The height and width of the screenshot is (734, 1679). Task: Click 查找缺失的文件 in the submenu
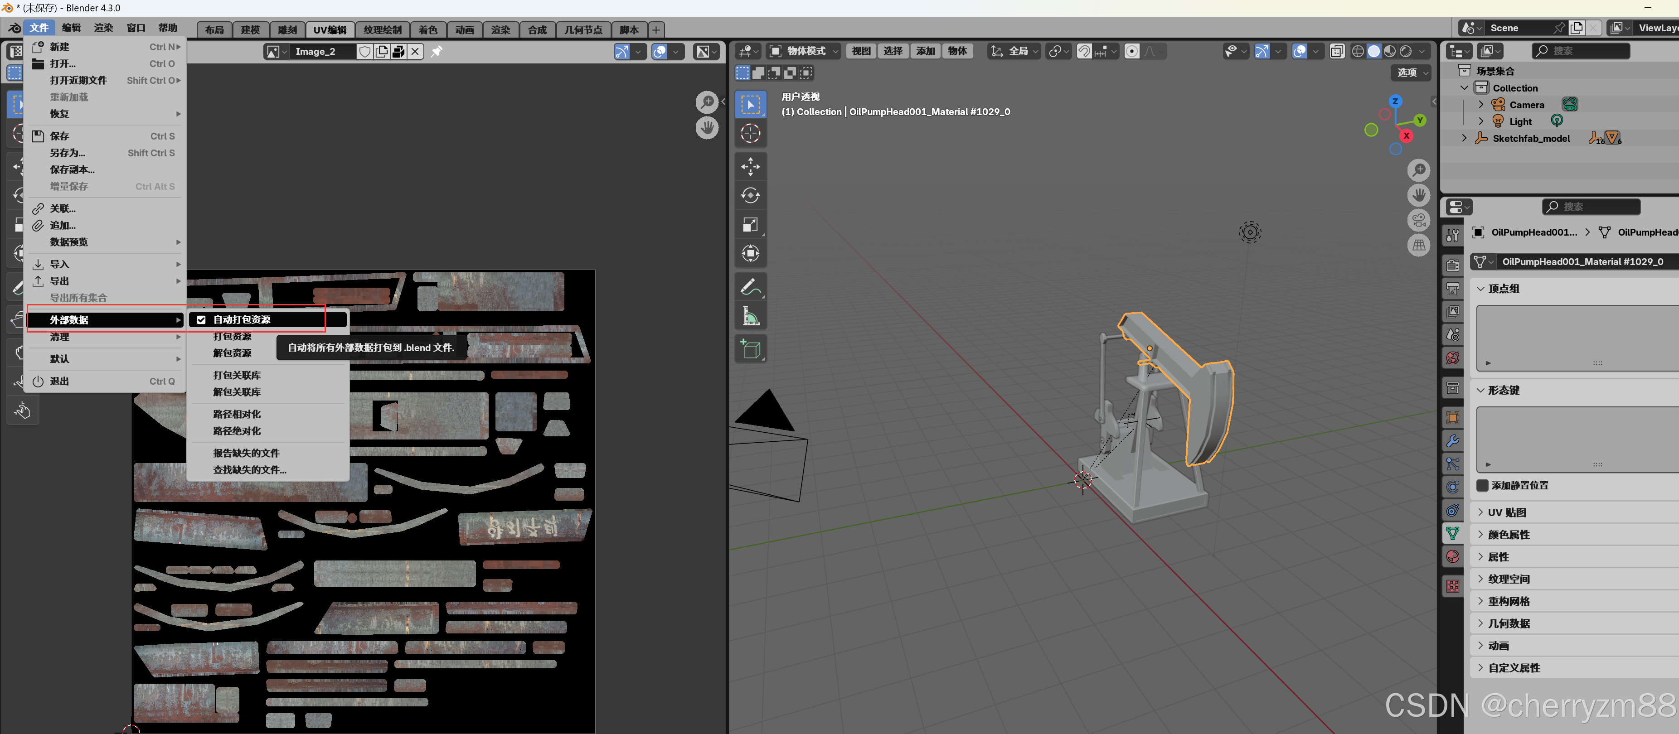(x=250, y=469)
